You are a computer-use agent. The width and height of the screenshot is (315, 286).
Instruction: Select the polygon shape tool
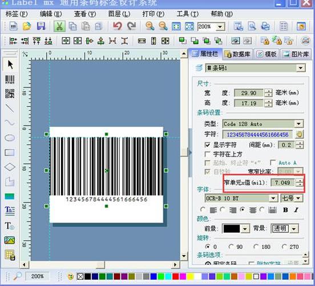pyautogui.click(x=10, y=181)
